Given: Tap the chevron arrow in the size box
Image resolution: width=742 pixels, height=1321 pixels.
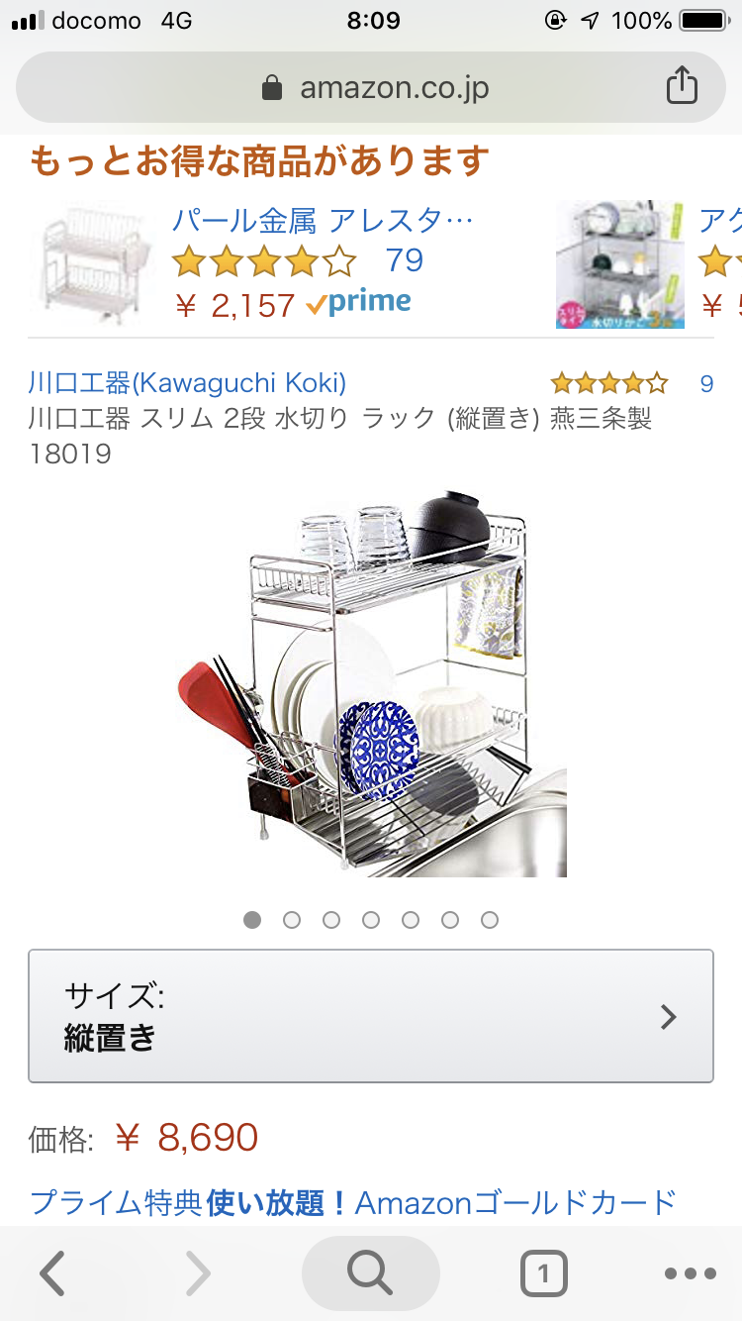Looking at the screenshot, I should coord(669,1017).
